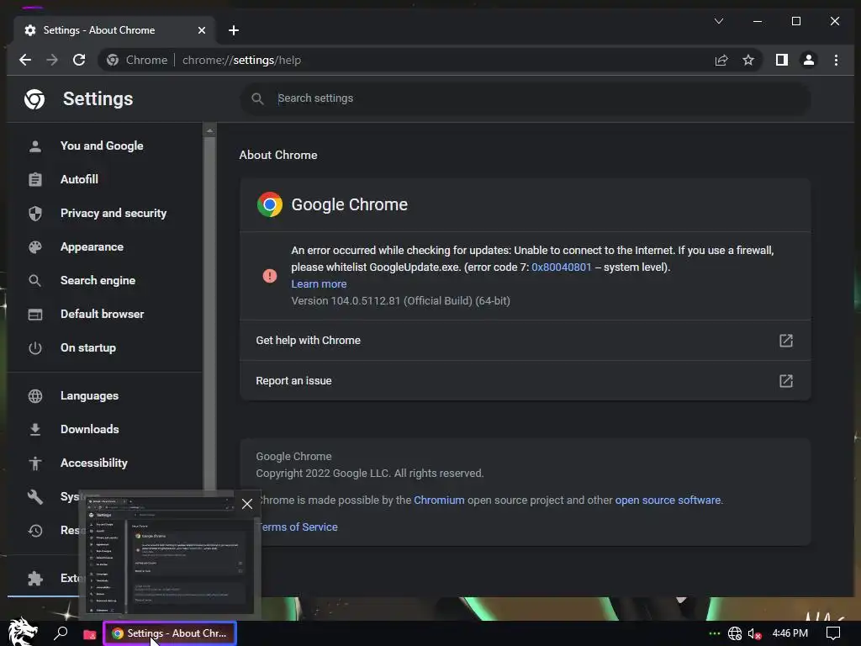Screen dimensions: 861x646
Task: Open the error code 0x80040801 link
Action: pos(561,267)
